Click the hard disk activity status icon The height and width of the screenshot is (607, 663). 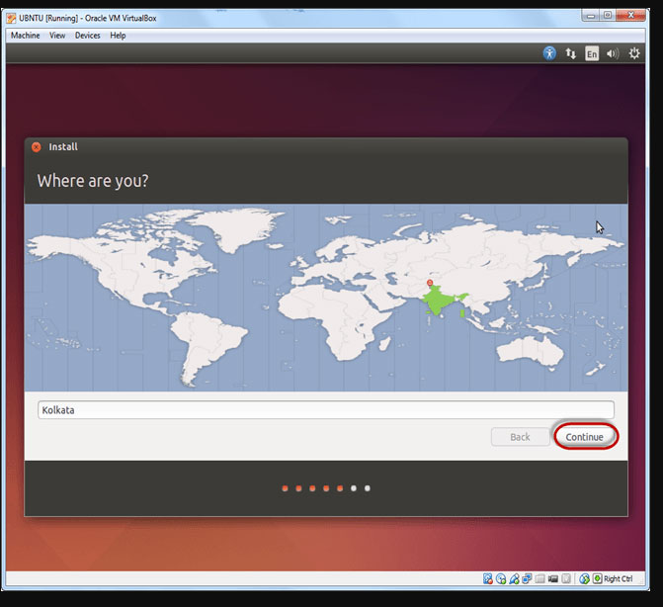(487, 578)
